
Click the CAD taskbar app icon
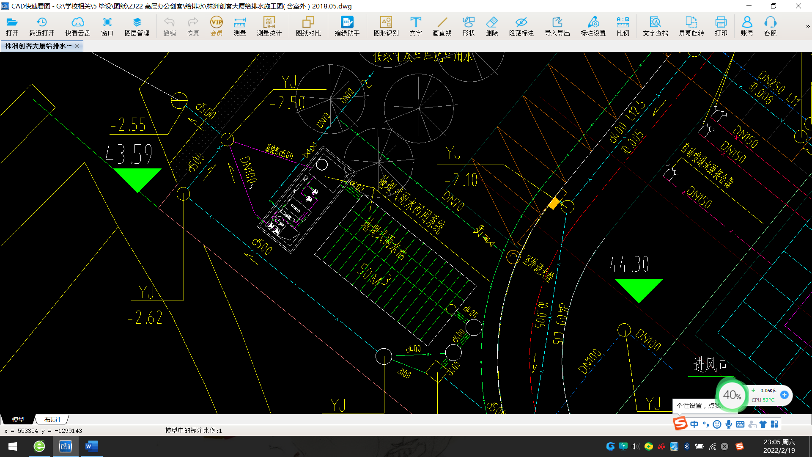coord(66,446)
